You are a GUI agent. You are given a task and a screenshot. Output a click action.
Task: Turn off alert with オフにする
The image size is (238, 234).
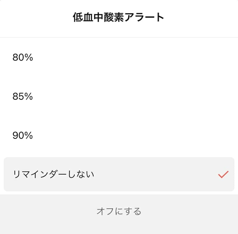[x=119, y=211]
